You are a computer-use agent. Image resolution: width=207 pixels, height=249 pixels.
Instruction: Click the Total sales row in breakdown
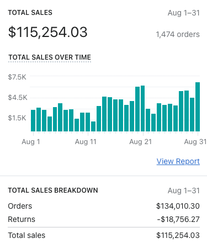pos(104,235)
